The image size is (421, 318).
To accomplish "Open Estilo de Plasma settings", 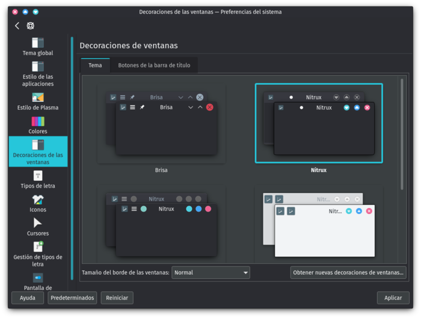I will pyautogui.click(x=38, y=101).
